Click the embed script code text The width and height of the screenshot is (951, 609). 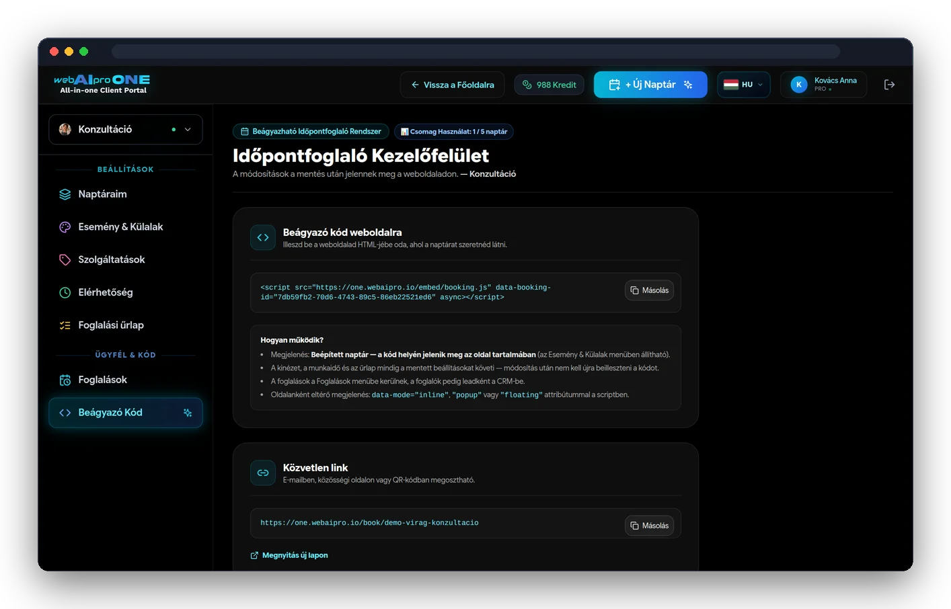pos(406,292)
